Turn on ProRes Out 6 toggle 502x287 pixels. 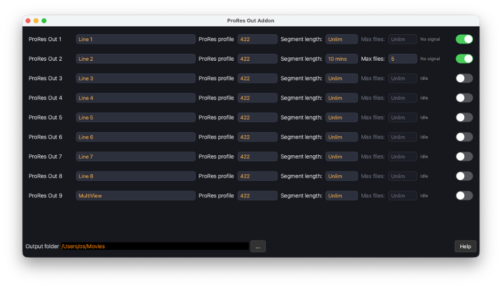click(x=464, y=137)
